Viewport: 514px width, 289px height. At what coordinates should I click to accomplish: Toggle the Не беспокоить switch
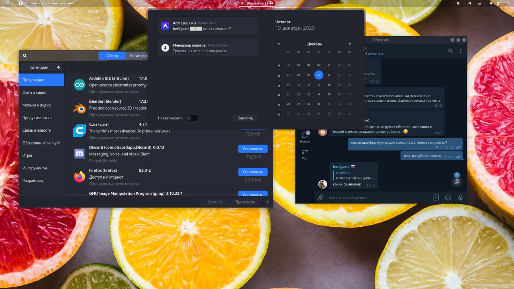(192, 118)
